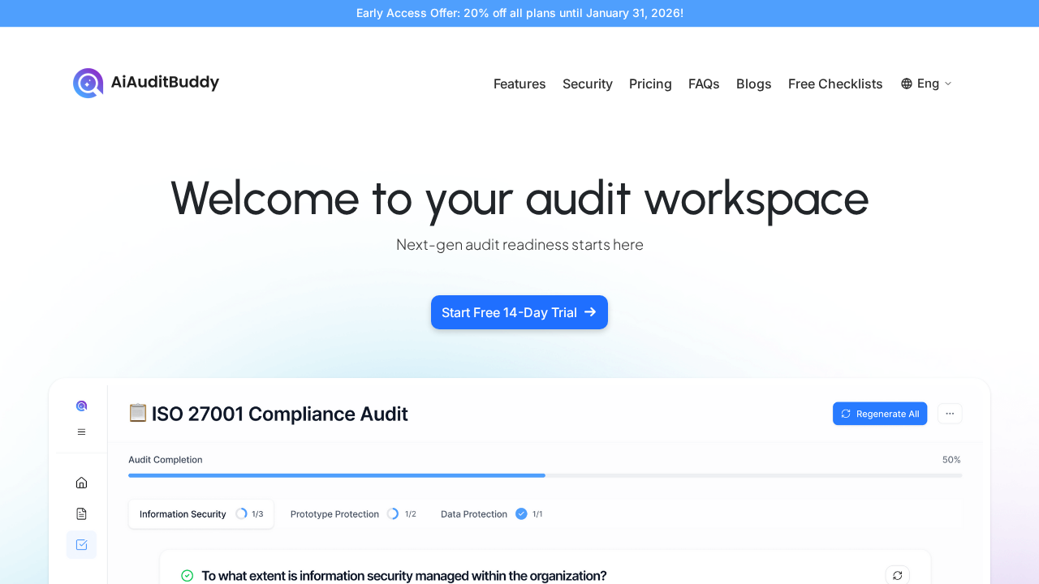Click the Regenerate All button
Viewport: 1039px width, 584px height.
click(880, 414)
